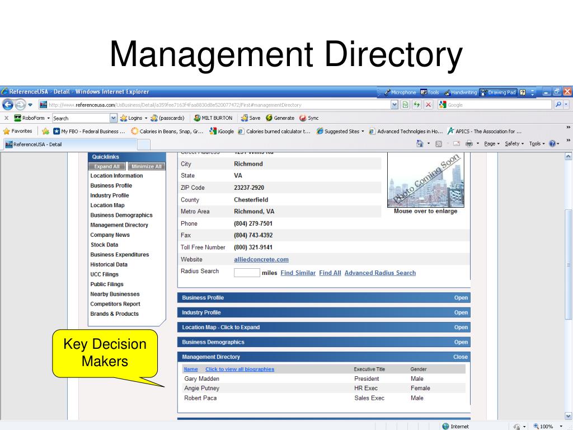Close the RoboForm toolbar with its X
The image size is (573, 430).
[x=6, y=118]
